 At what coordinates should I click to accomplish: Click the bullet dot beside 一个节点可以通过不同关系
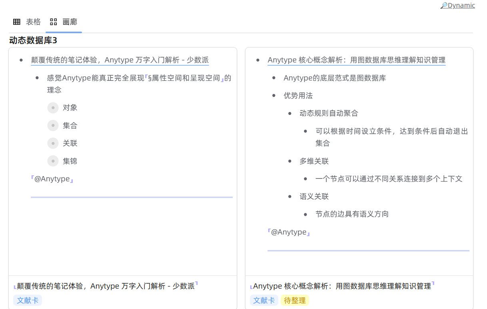click(306, 179)
